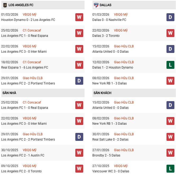Select the L badge for Vancouver WC 3-0 Dallas
This screenshot has width=176, height=175.
point(170,169)
